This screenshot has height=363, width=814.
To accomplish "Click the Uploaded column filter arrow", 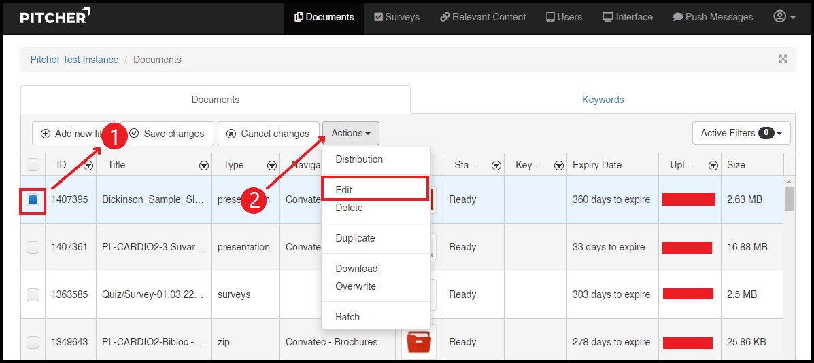I will (x=713, y=166).
